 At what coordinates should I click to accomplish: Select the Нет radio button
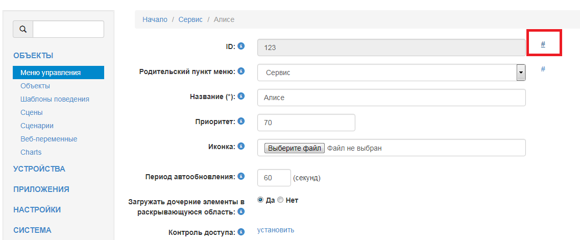pos(280,200)
